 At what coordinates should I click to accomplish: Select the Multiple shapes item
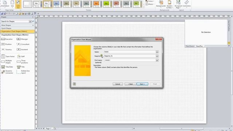(x=7, y=61)
